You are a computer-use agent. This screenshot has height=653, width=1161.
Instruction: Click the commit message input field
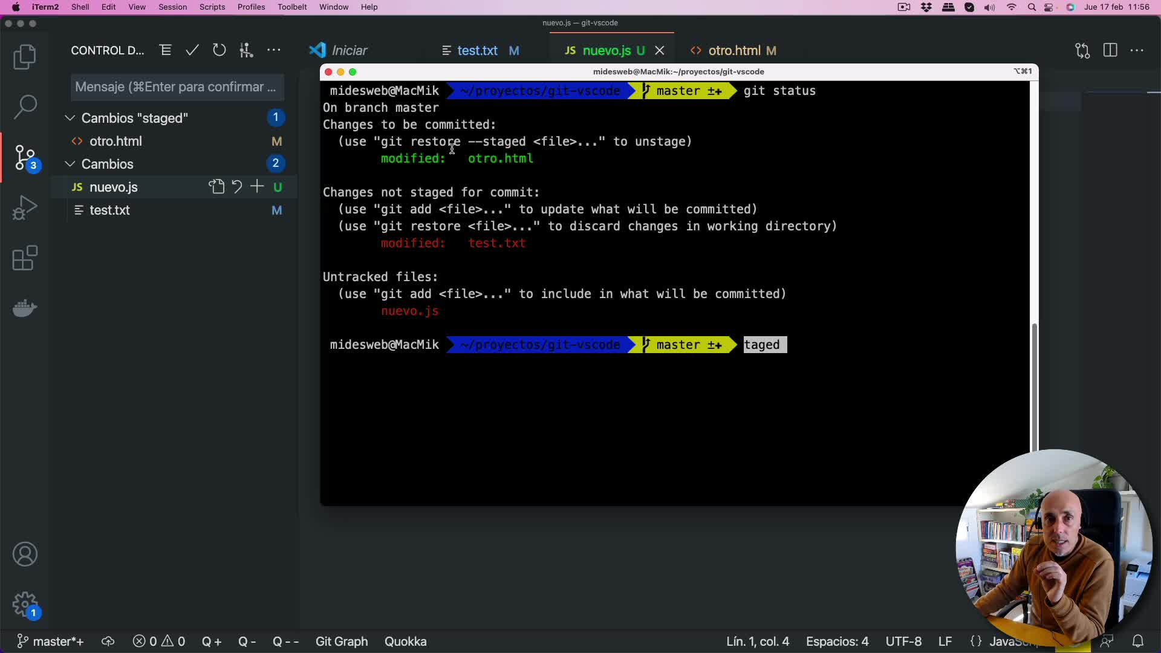tap(176, 87)
